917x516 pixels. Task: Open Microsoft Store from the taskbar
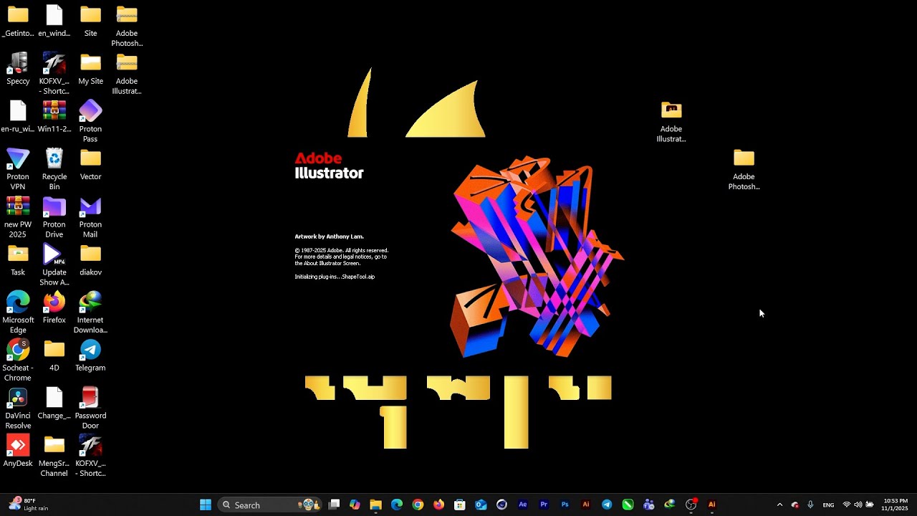(460, 505)
